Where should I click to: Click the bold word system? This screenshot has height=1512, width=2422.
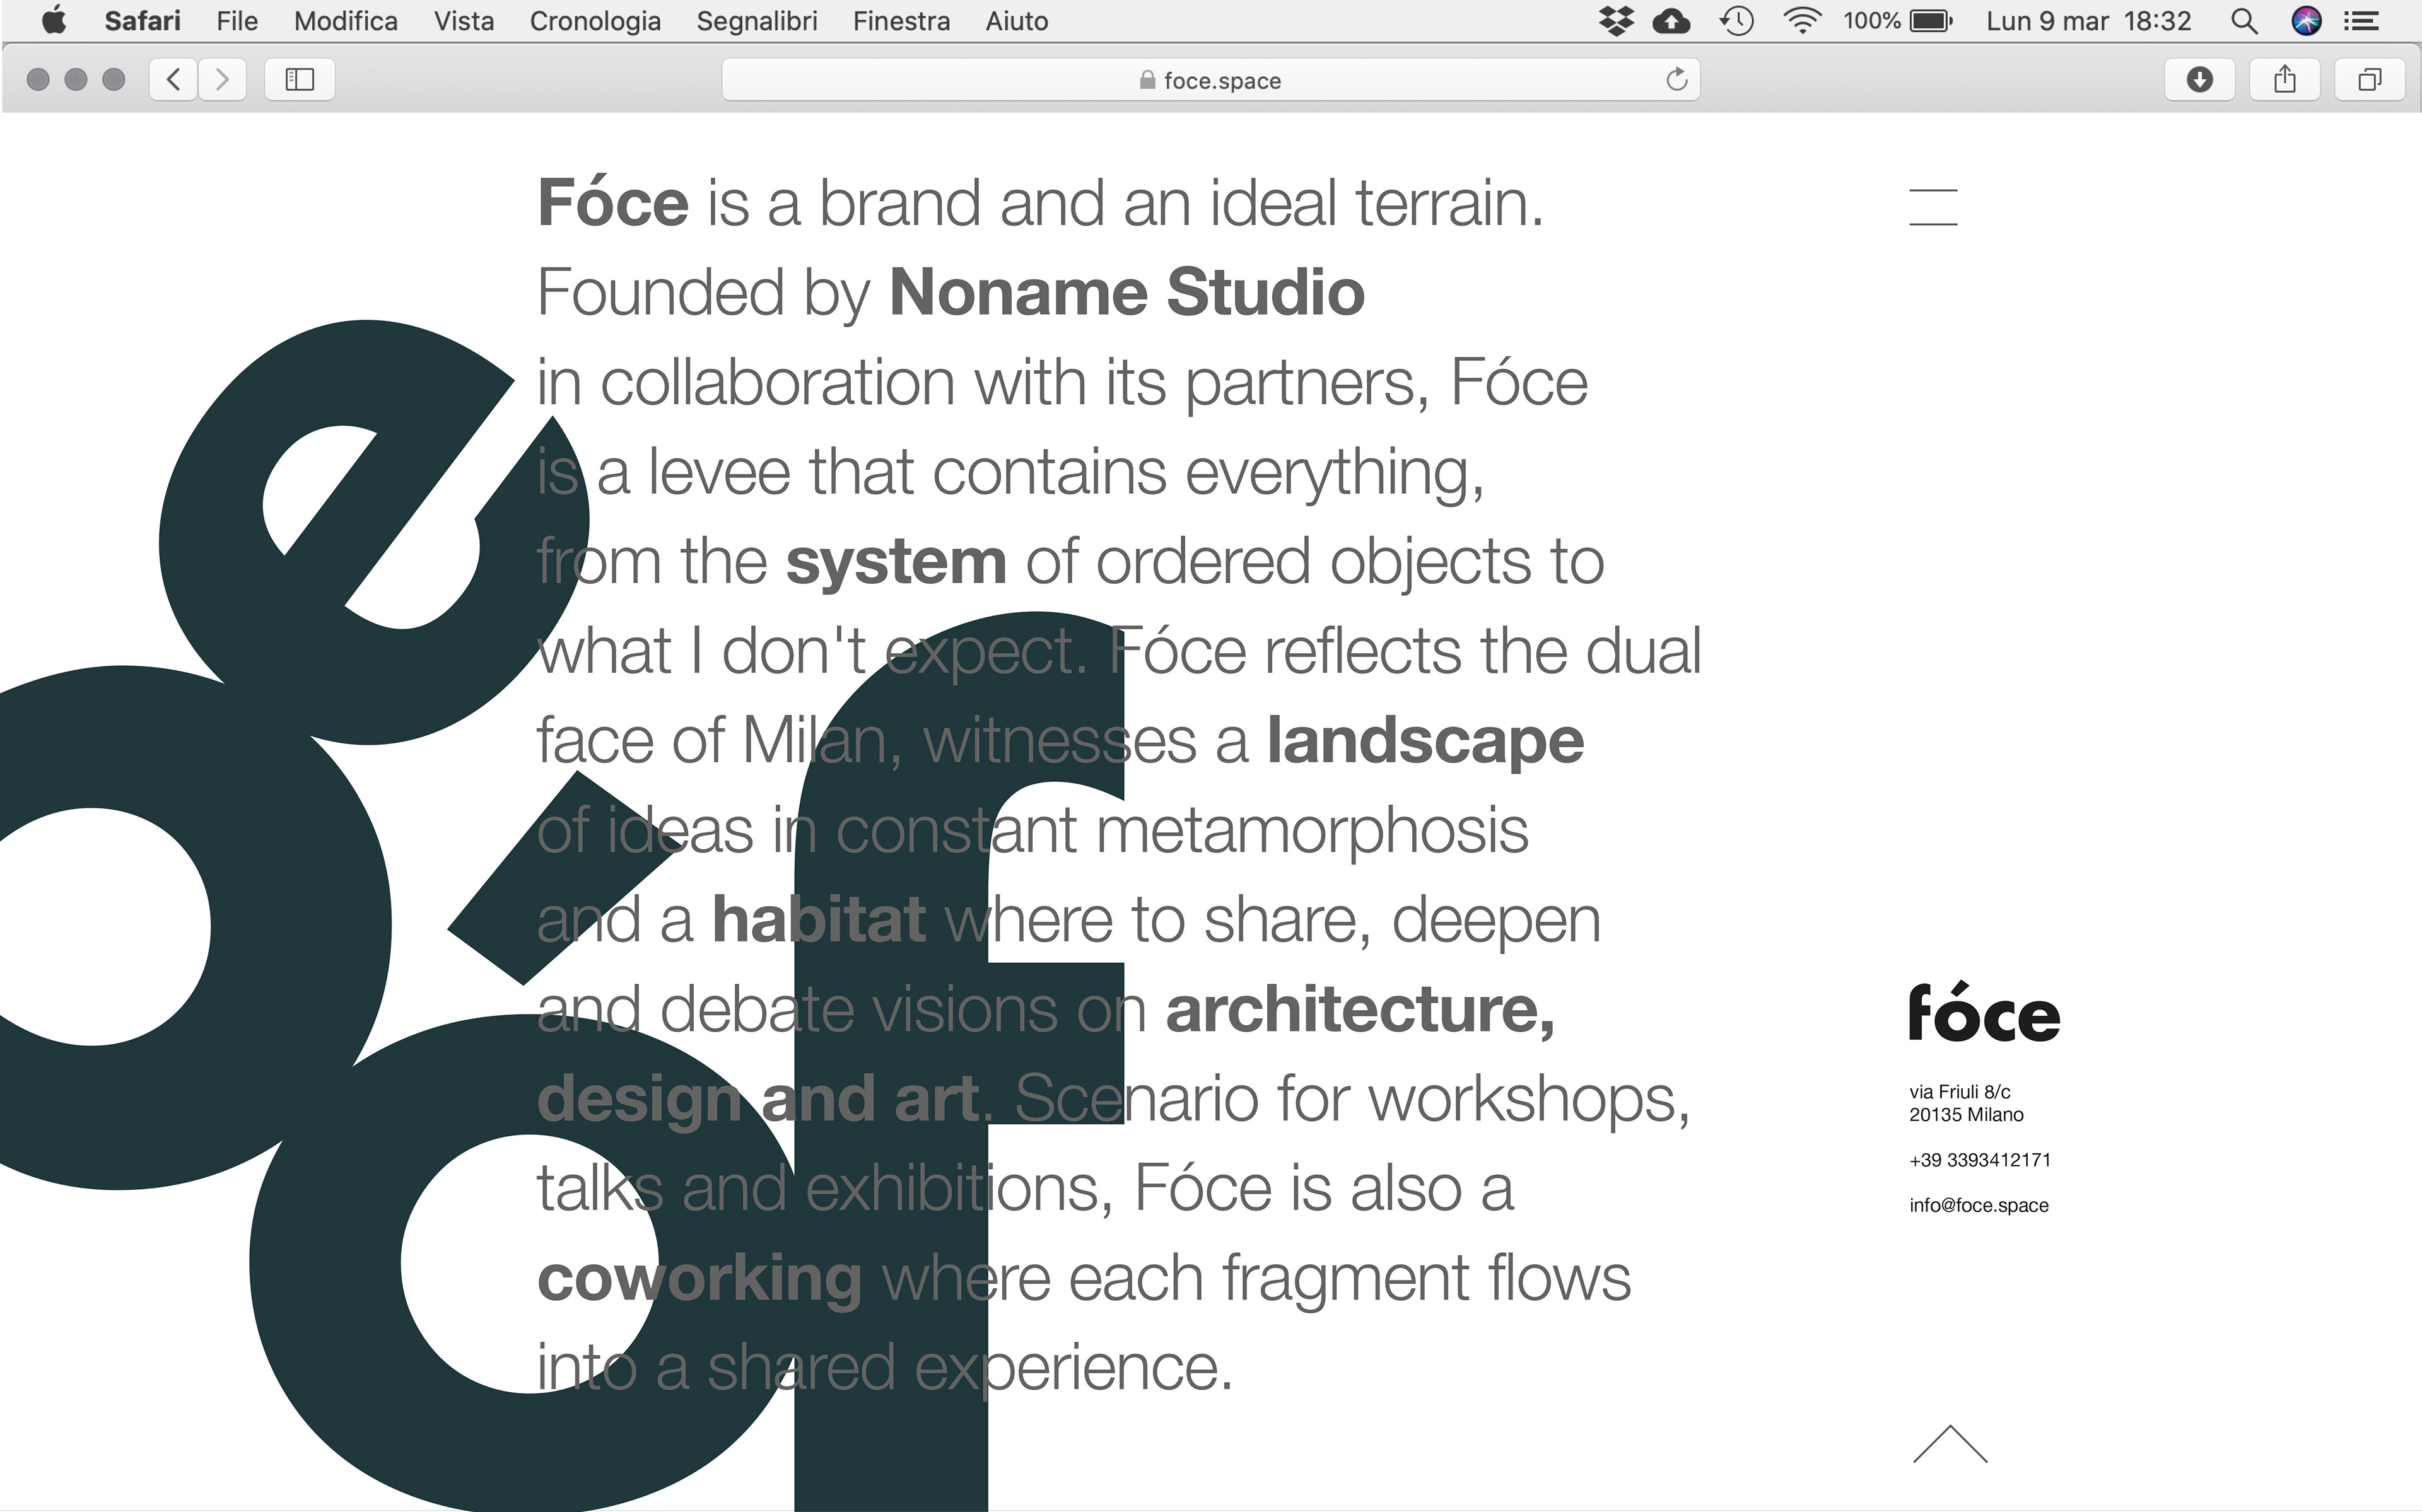[x=895, y=564]
